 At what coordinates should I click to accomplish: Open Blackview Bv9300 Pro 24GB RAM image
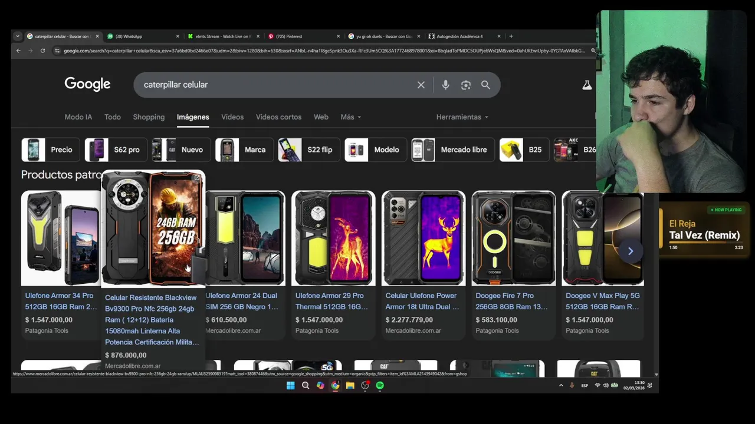[153, 228]
